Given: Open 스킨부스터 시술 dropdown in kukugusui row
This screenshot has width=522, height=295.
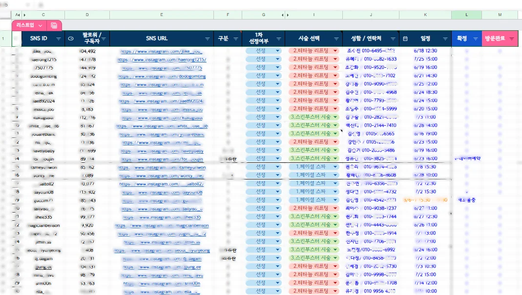Looking at the screenshot, I should tap(335, 117).
